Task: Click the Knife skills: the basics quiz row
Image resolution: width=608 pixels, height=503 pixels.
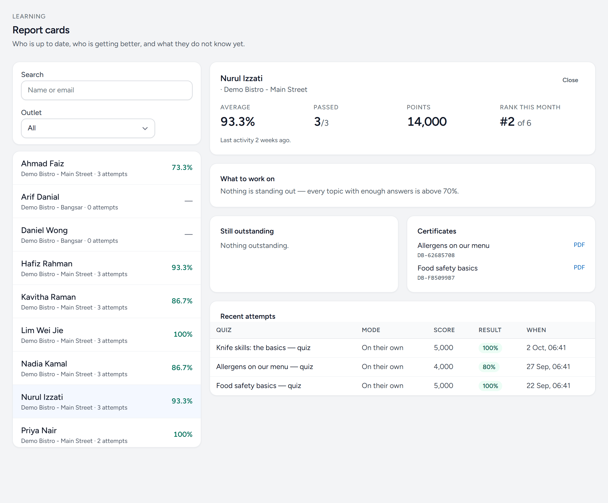Action: pos(402,348)
